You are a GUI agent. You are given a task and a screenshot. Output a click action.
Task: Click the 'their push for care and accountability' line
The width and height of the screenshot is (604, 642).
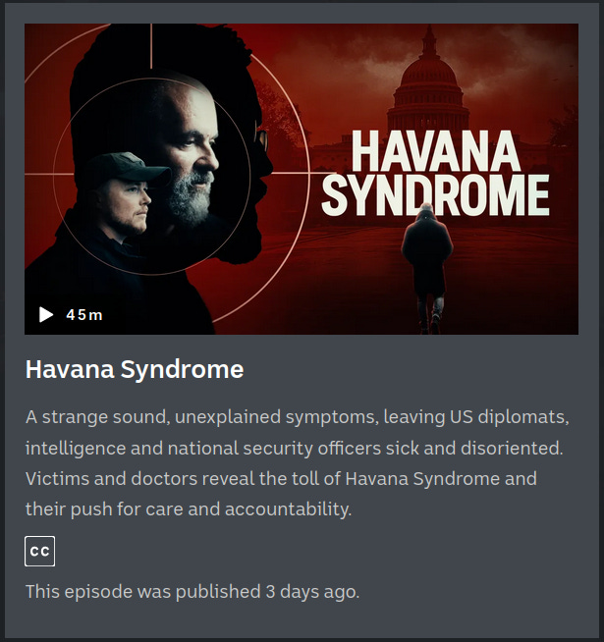(189, 509)
